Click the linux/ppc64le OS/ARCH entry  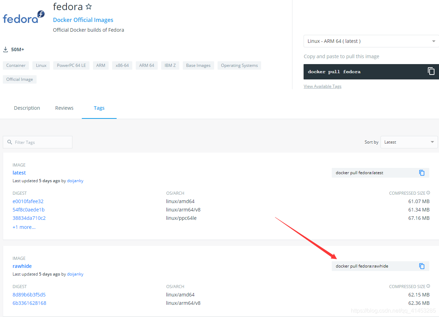pos(181,218)
